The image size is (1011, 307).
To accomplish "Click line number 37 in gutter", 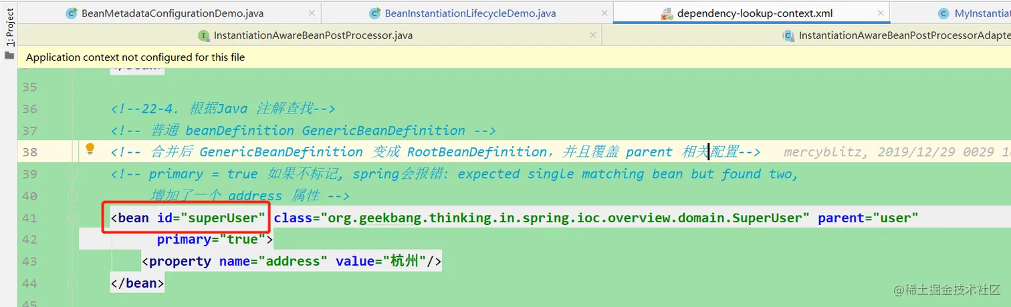I will (29, 131).
